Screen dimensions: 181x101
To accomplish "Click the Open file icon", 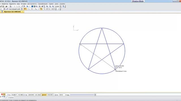I will pos(1,6).
